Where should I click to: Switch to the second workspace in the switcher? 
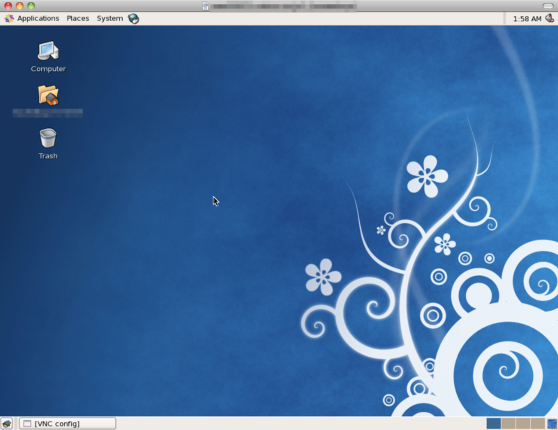508,424
